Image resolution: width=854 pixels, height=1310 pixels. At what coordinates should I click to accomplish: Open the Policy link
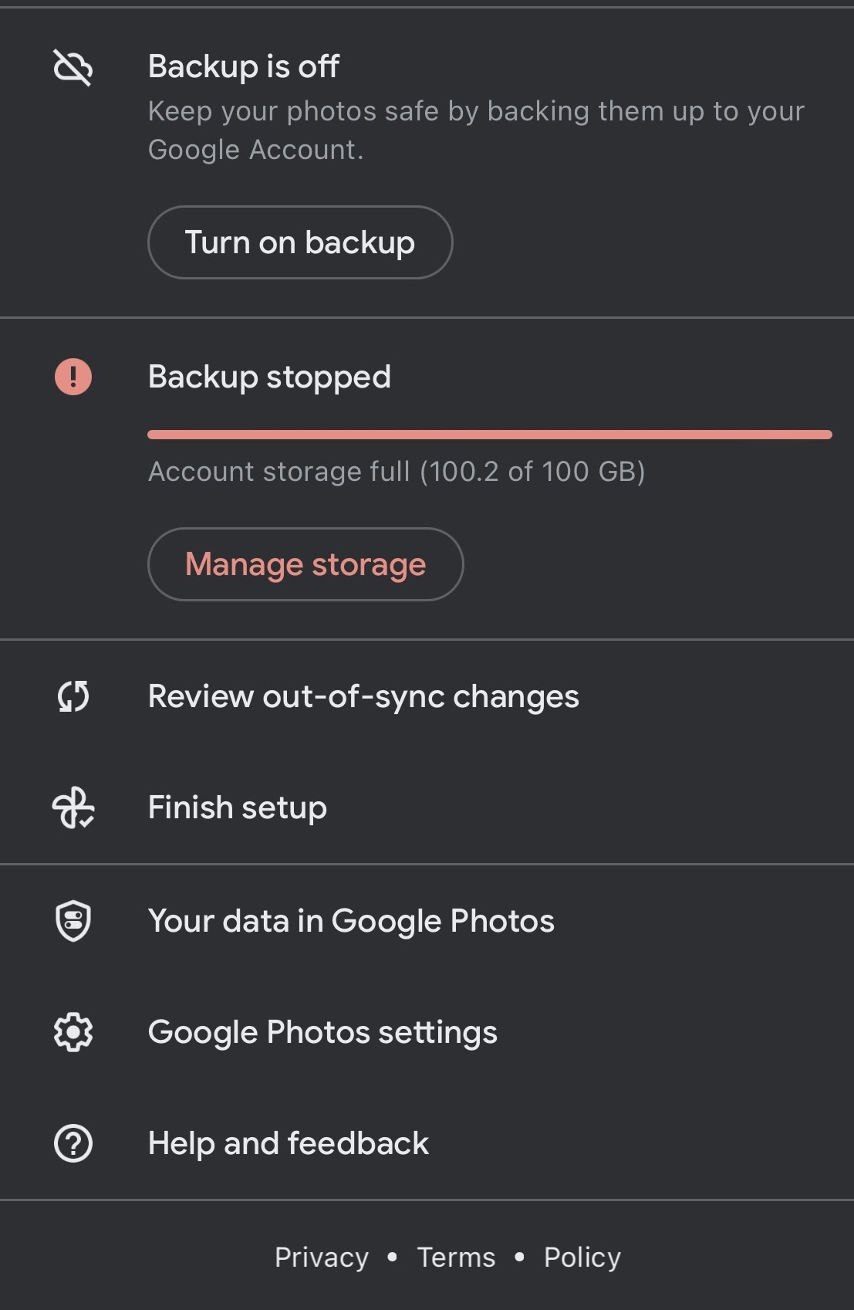pyautogui.click(x=582, y=1258)
